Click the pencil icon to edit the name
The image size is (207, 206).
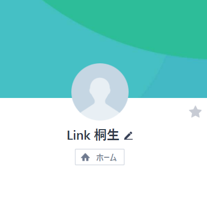pos(129,136)
